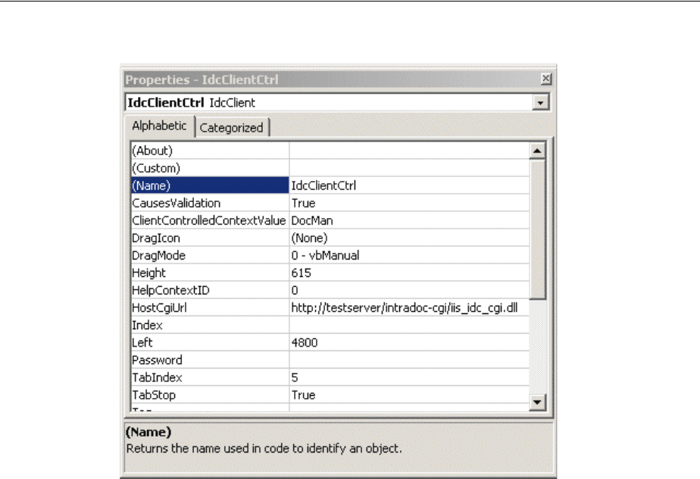
Task: Click the IdcClientCtrl name value field
Action: click(409, 185)
